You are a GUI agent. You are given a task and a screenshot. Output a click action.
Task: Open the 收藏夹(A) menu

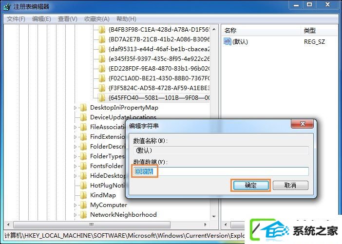(97, 19)
